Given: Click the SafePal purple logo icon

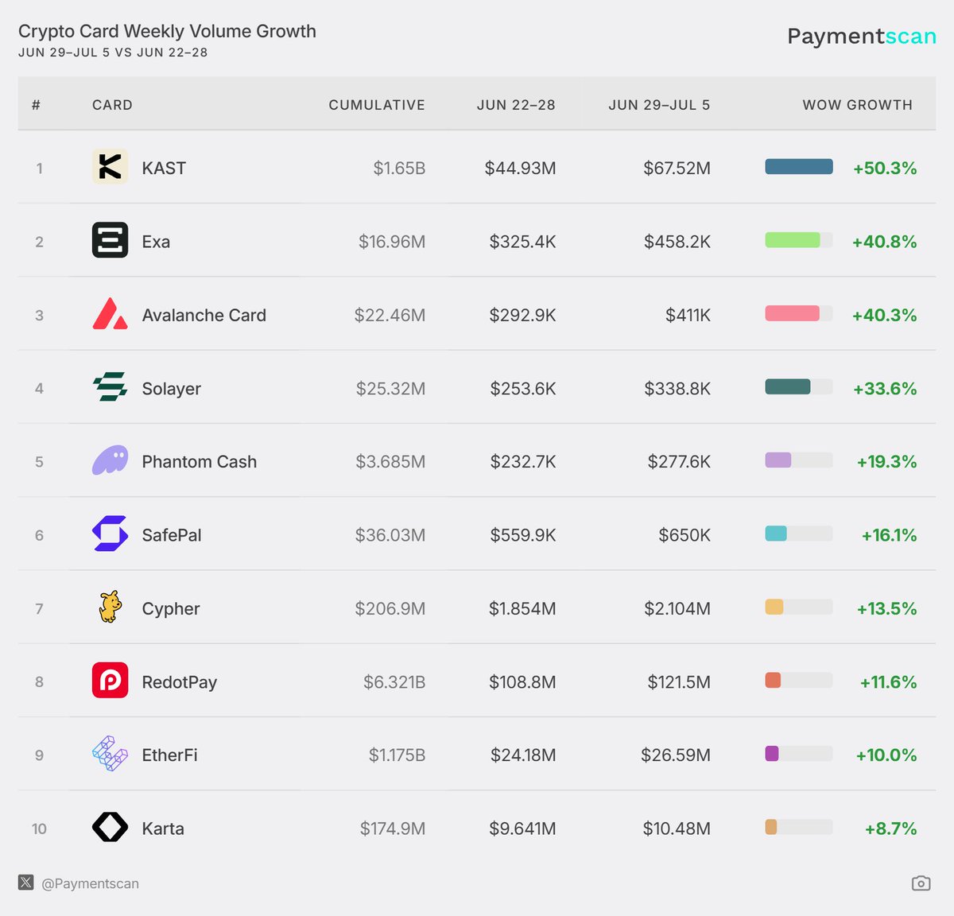Looking at the screenshot, I should click(110, 534).
